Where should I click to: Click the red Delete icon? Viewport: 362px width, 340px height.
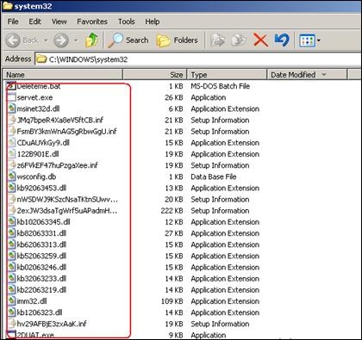click(x=260, y=40)
